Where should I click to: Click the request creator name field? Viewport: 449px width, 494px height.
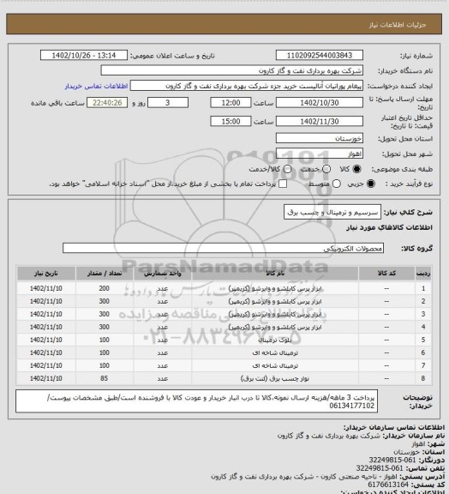[247, 86]
